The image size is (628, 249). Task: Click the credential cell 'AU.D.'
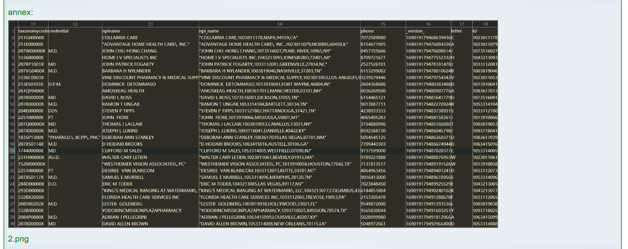(x=75, y=157)
